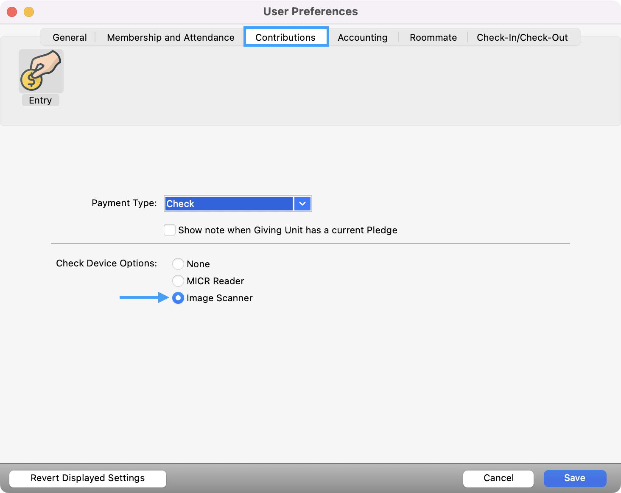Open the Payment Type dropdown arrow
The height and width of the screenshot is (493, 621).
point(302,204)
